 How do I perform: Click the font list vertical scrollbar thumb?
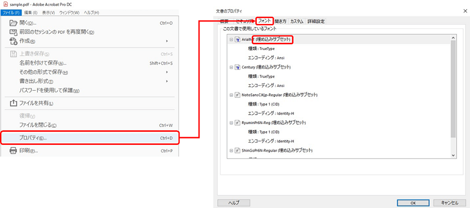coord(453,89)
